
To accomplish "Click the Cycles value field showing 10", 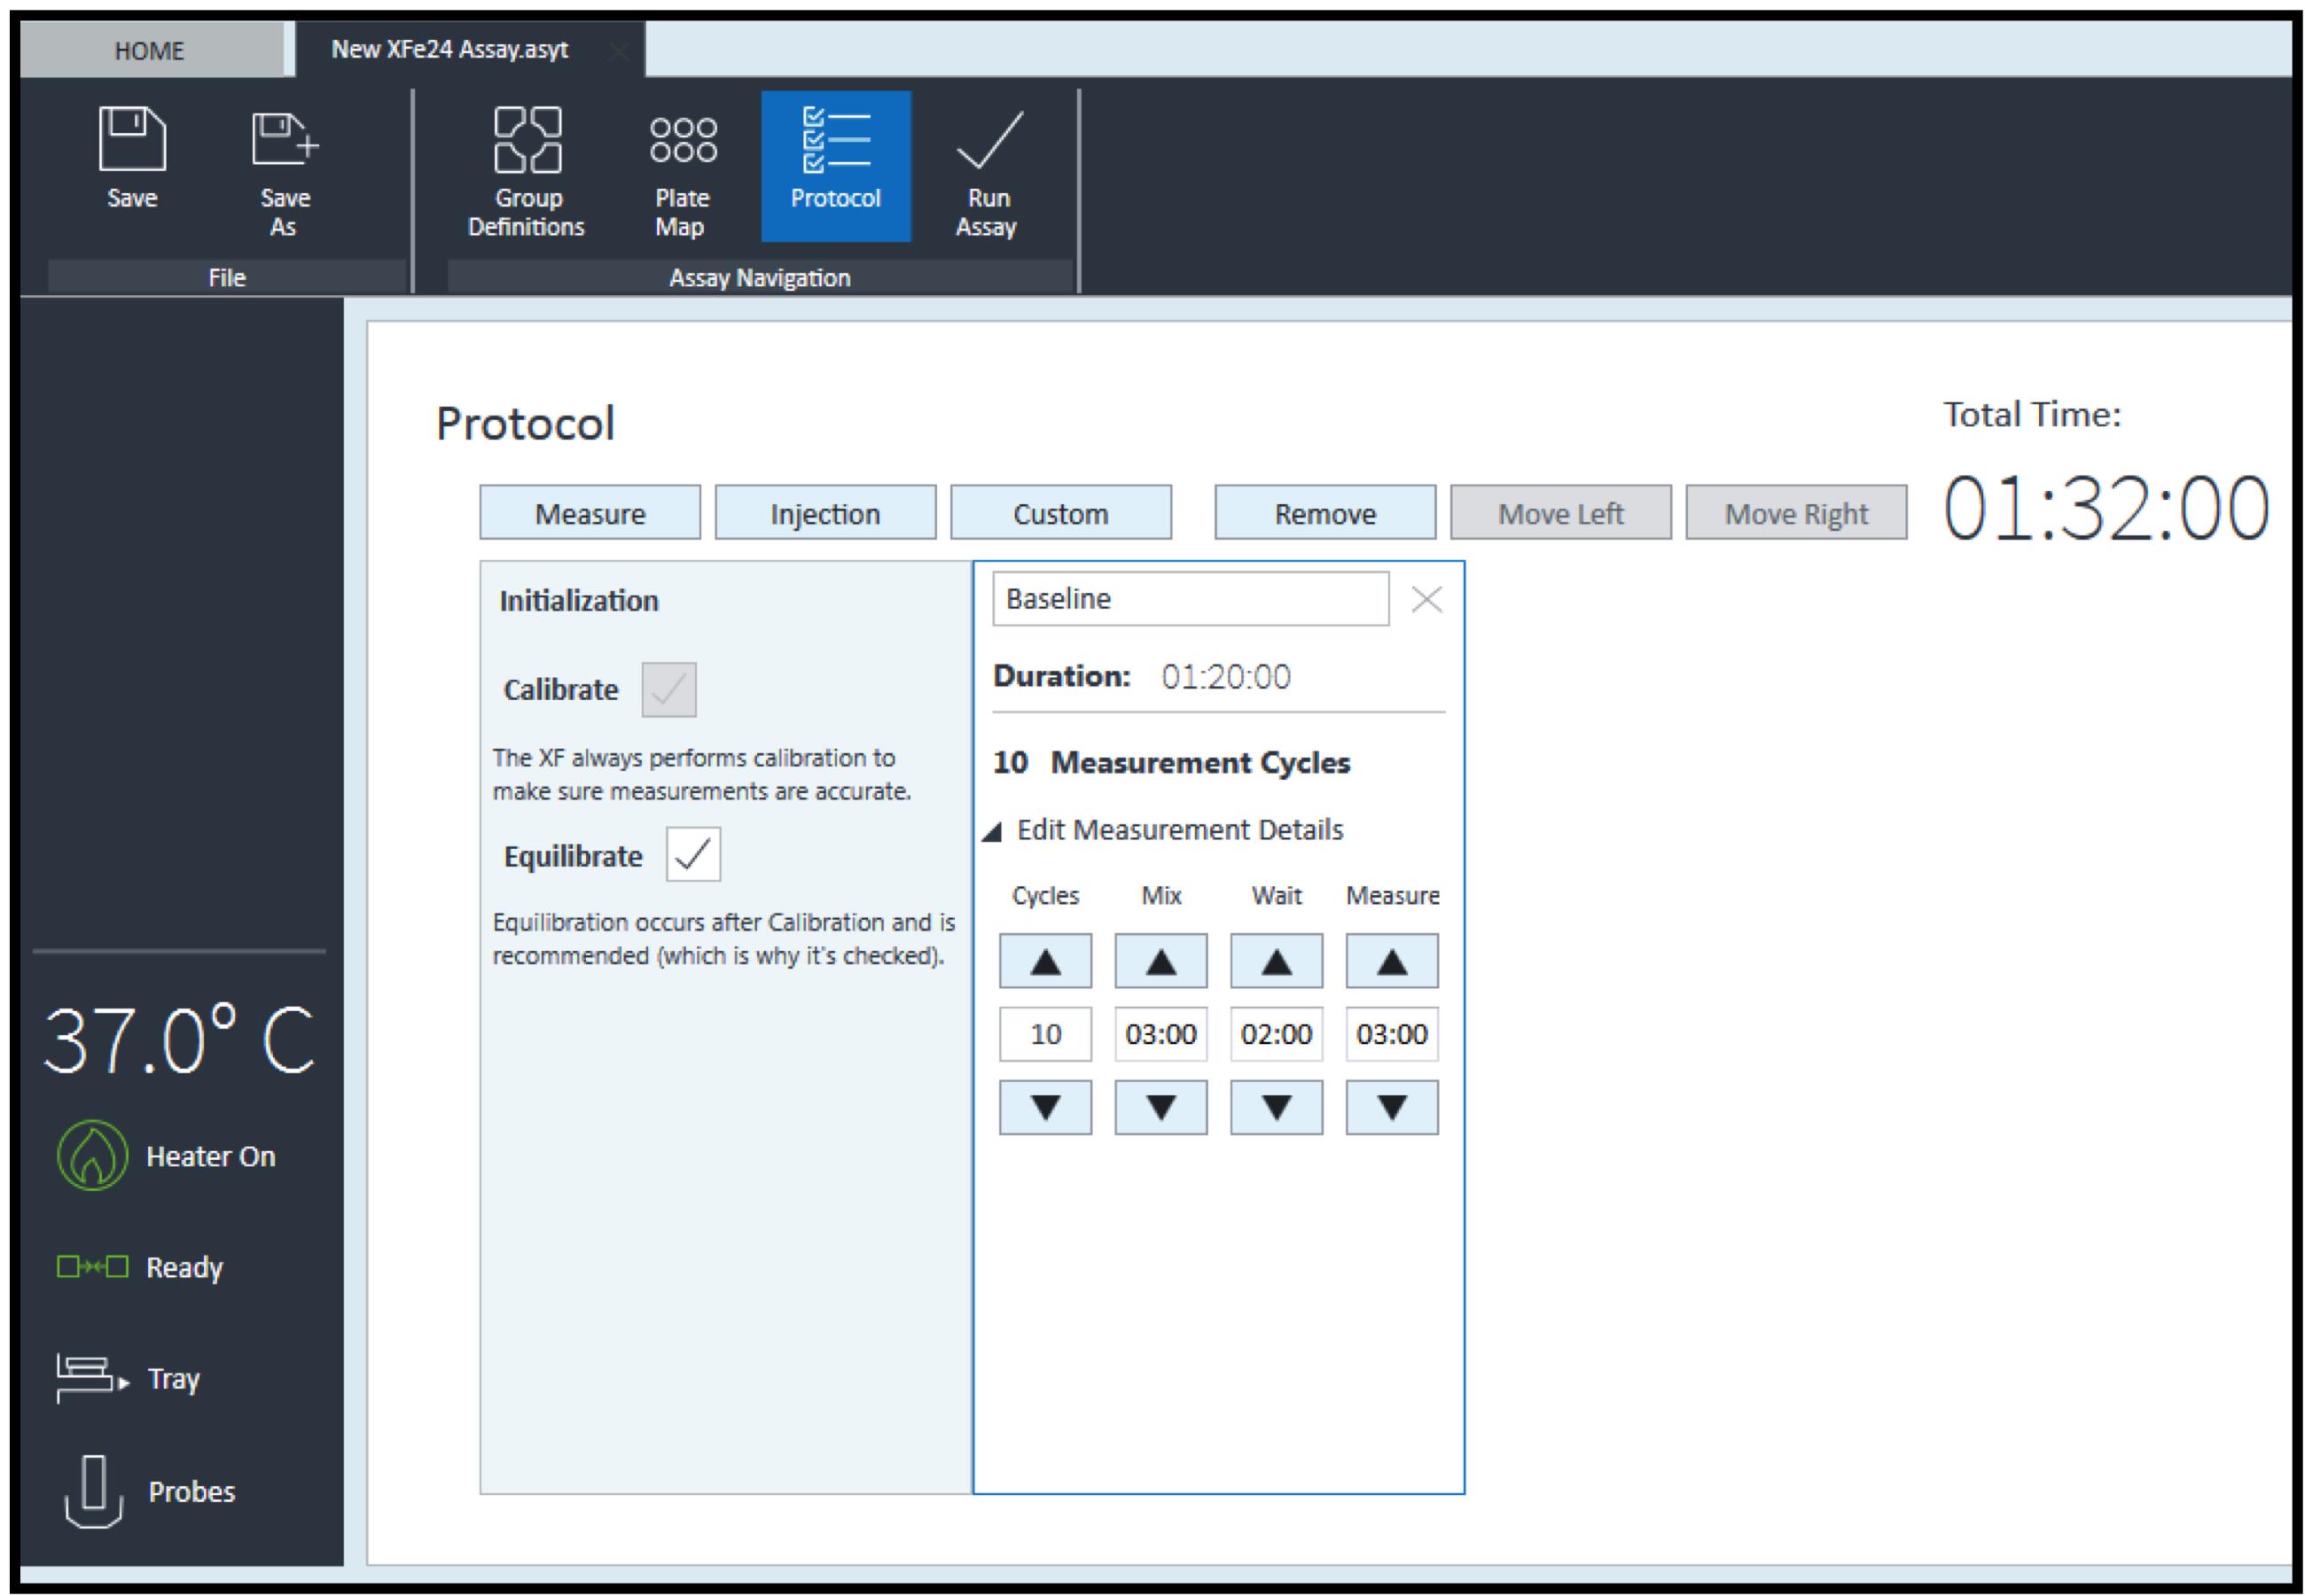I will tap(1045, 1034).
